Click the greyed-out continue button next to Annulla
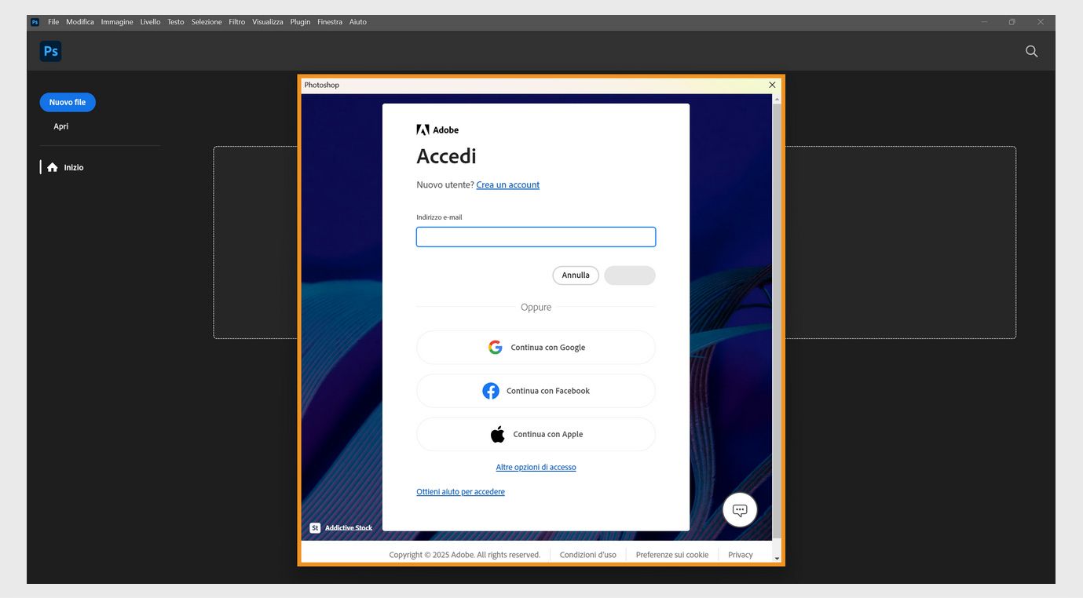The height and width of the screenshot is (598, 1083). [x=630, y=275]
